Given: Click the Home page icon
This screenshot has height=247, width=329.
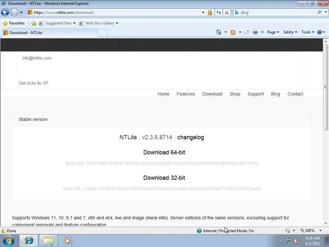Looking at the screenshot, I should [218, 32].
